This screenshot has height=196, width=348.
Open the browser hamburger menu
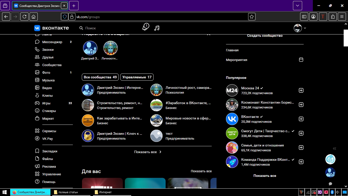[342, 17]
